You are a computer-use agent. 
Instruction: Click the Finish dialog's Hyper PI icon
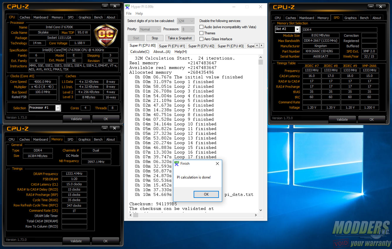pyautogui.click(x=177, y=164)
